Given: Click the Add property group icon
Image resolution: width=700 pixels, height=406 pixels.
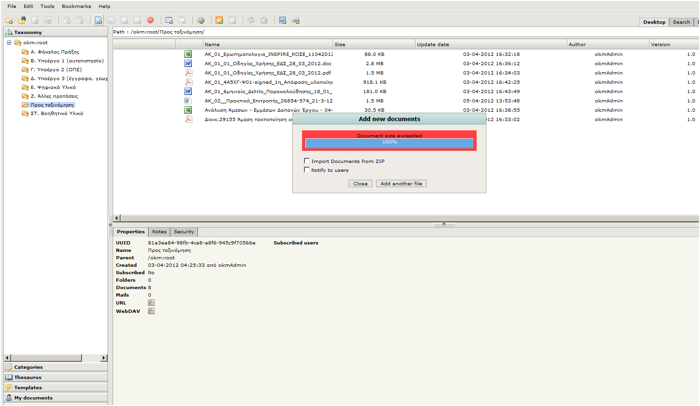Looking at the screenshot, I should [169, 20].
